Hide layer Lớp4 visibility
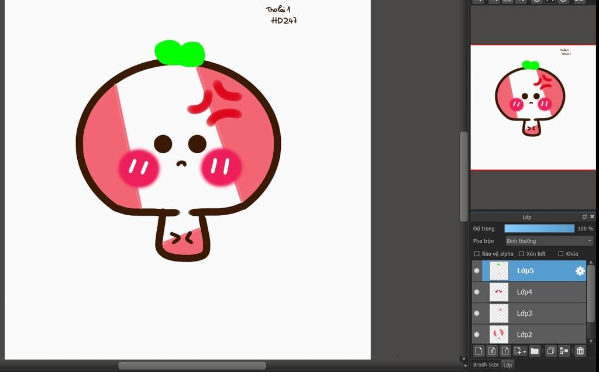 tap(477, 292)
